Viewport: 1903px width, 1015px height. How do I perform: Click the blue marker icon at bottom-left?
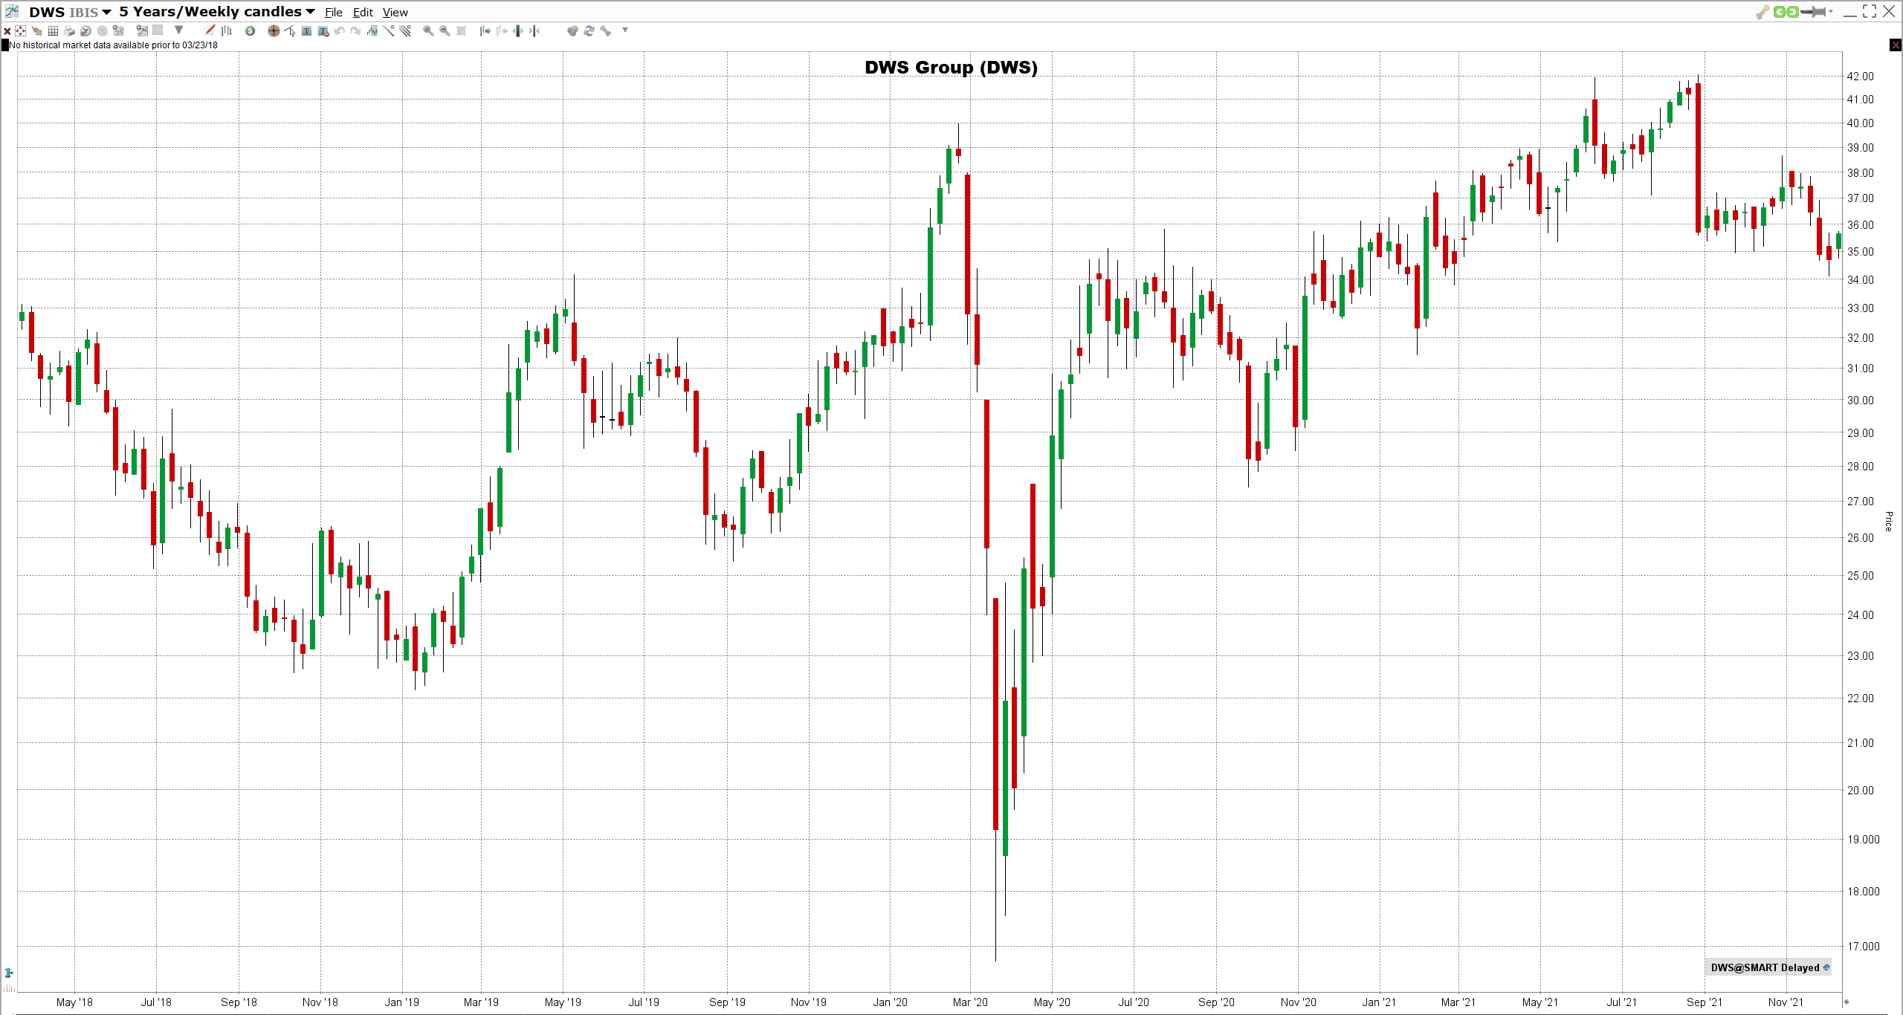[x=9, y=973]
